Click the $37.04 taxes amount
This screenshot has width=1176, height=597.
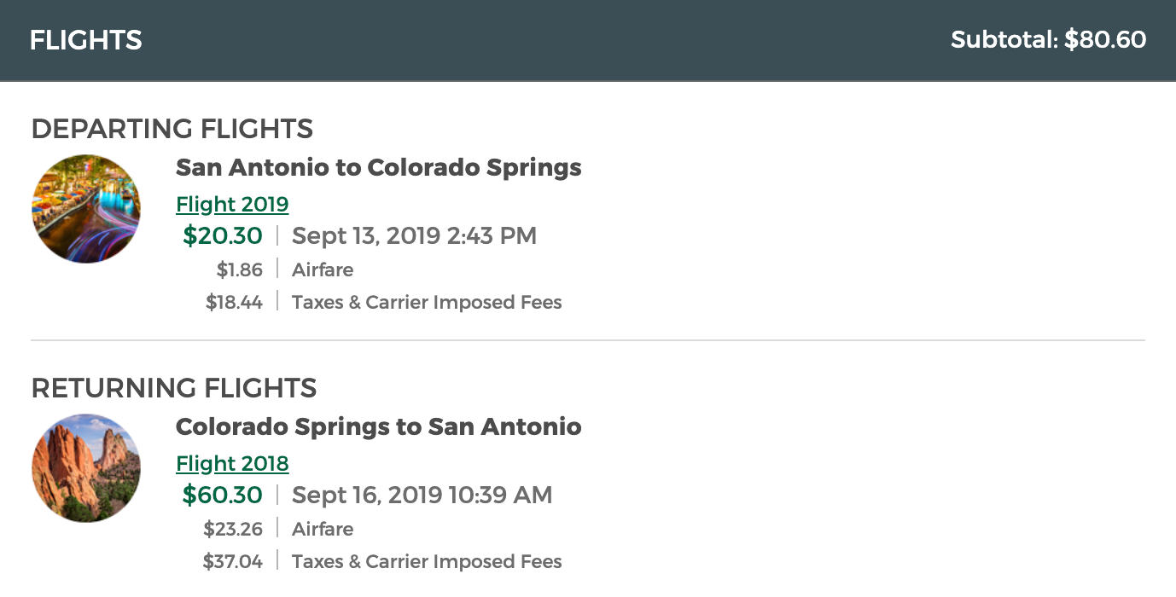233,562
